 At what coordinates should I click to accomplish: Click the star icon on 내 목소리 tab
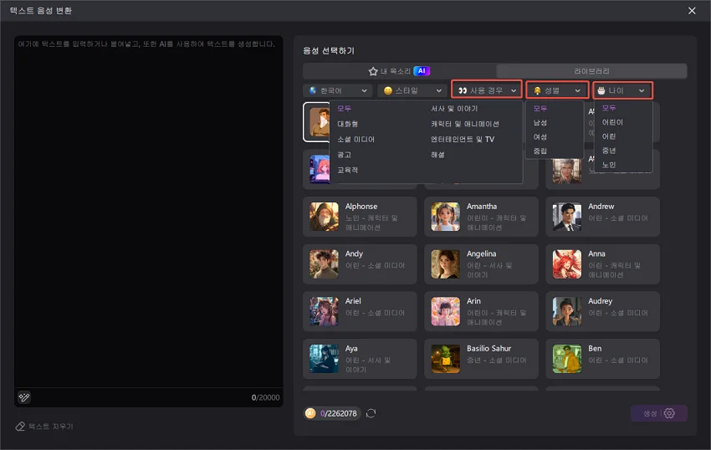click(x=373, y=71)
